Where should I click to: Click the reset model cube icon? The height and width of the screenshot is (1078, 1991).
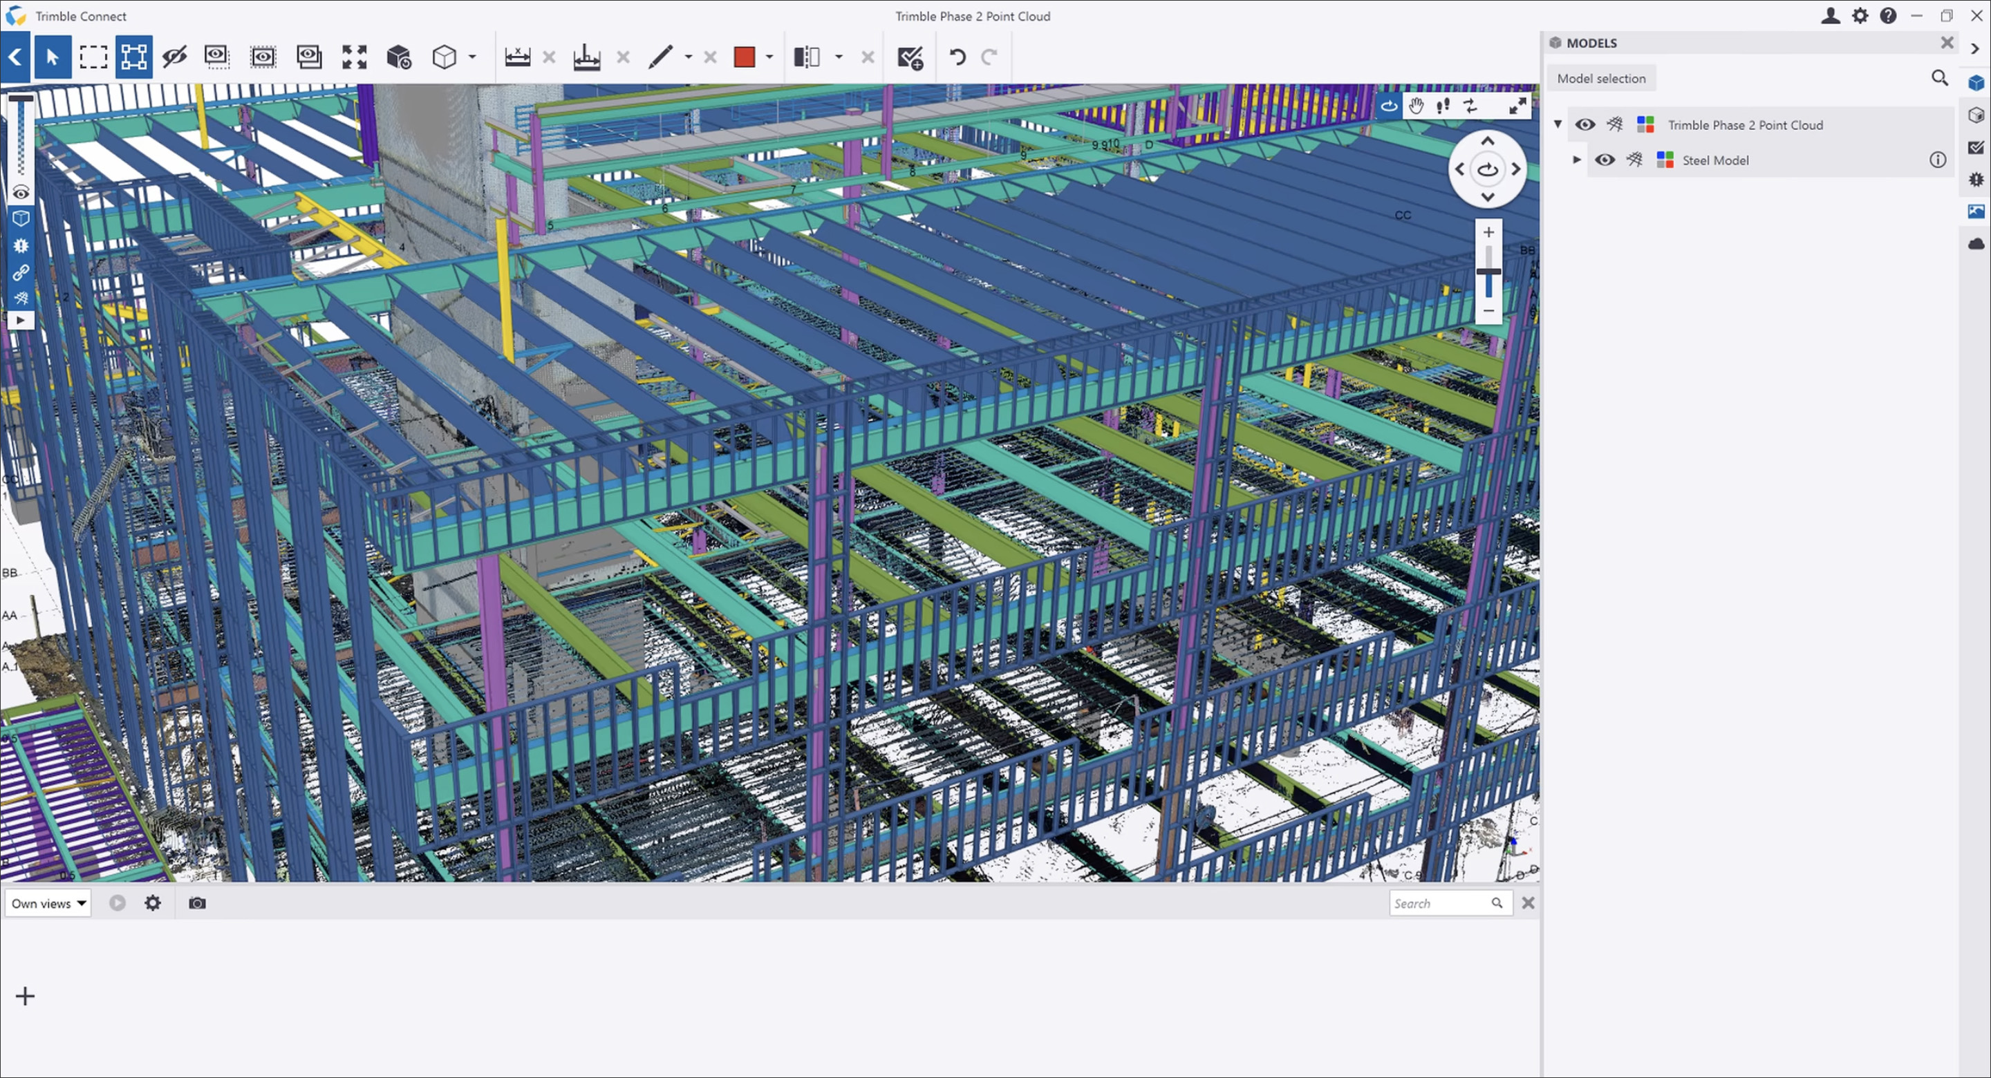(399, 57)
